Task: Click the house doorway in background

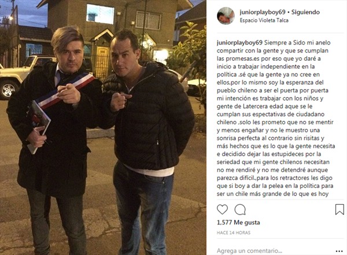Action: click(x=102, y=62)
